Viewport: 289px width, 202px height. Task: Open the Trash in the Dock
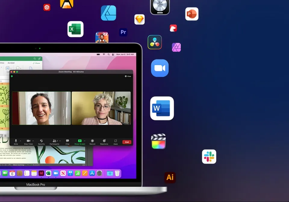(117, 173)
